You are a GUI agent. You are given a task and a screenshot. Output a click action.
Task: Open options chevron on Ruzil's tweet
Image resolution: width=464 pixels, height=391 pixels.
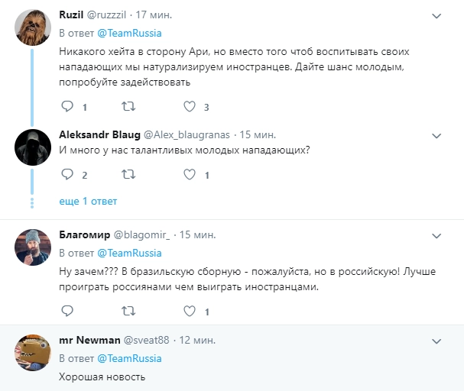coord(437,15)
